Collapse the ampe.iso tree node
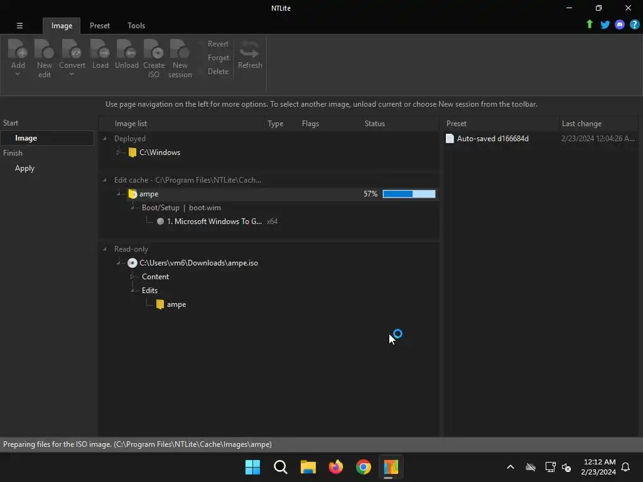This screenshot has width=643, height=482. click(x=119, y=263)
